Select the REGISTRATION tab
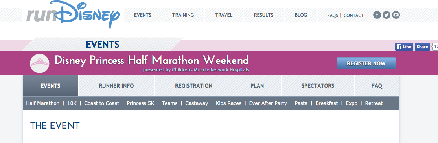 (x=193, y=86)
